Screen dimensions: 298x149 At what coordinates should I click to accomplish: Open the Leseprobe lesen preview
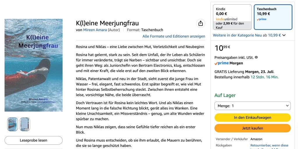[x=33, y=141]
